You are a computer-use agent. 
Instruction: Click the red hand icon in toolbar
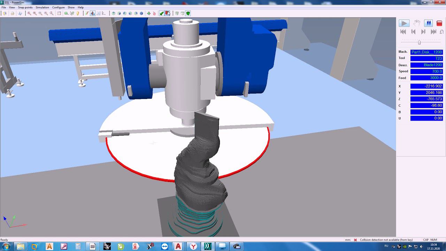coord(154,13)
